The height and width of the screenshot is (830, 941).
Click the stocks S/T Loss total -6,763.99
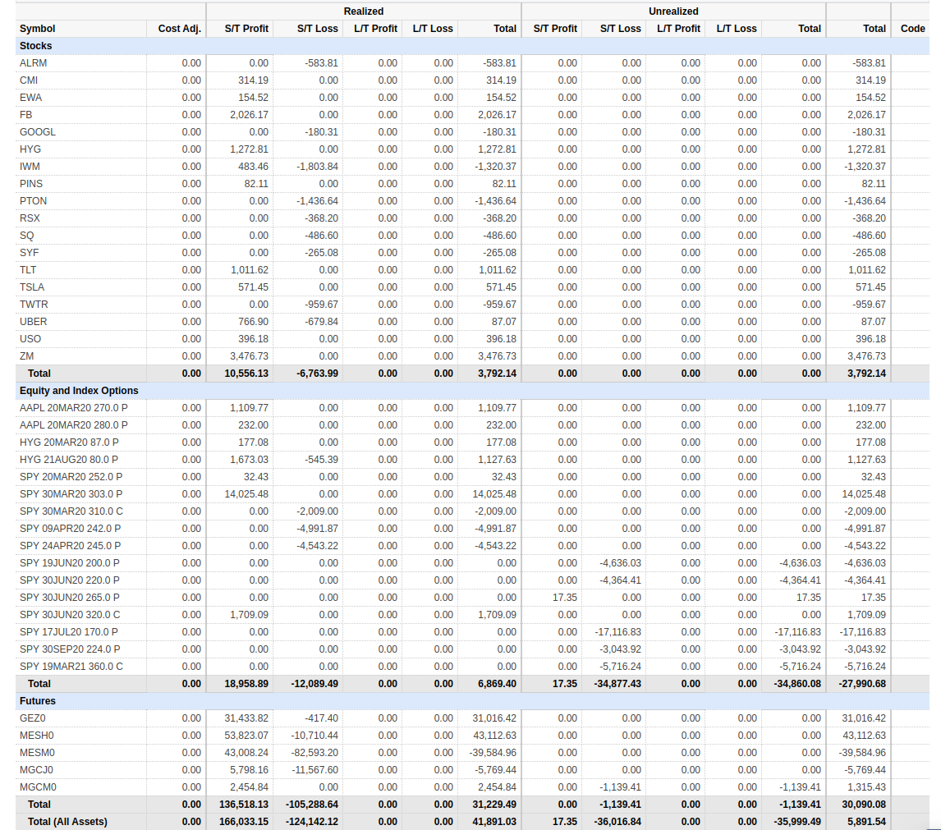(317, 374)
